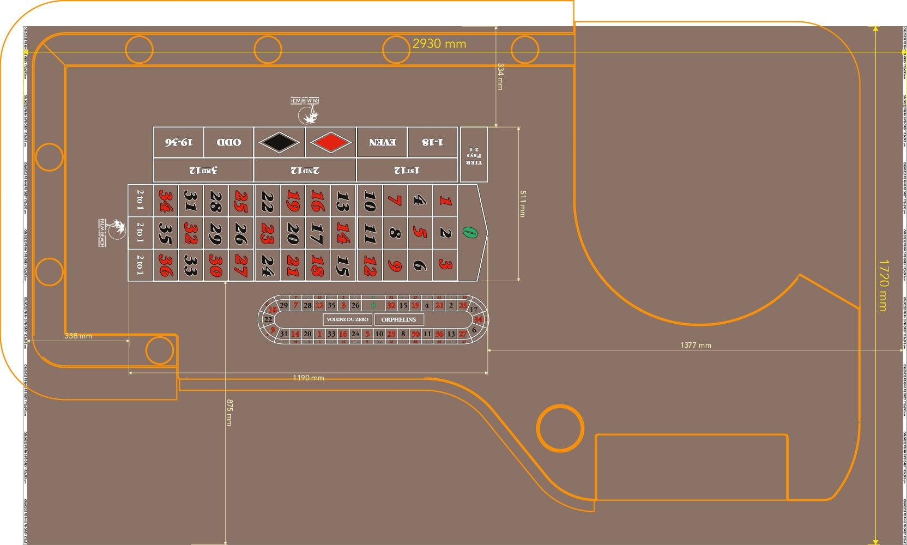Select the 1-18 outside bet box
Viewport: 907px width, 545px height.
click(433, 143)
